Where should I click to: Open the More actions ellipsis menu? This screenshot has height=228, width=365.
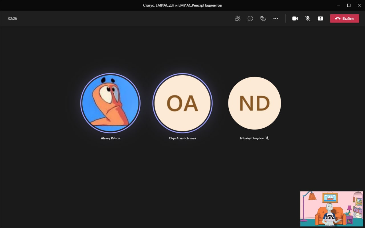[275, 19]
